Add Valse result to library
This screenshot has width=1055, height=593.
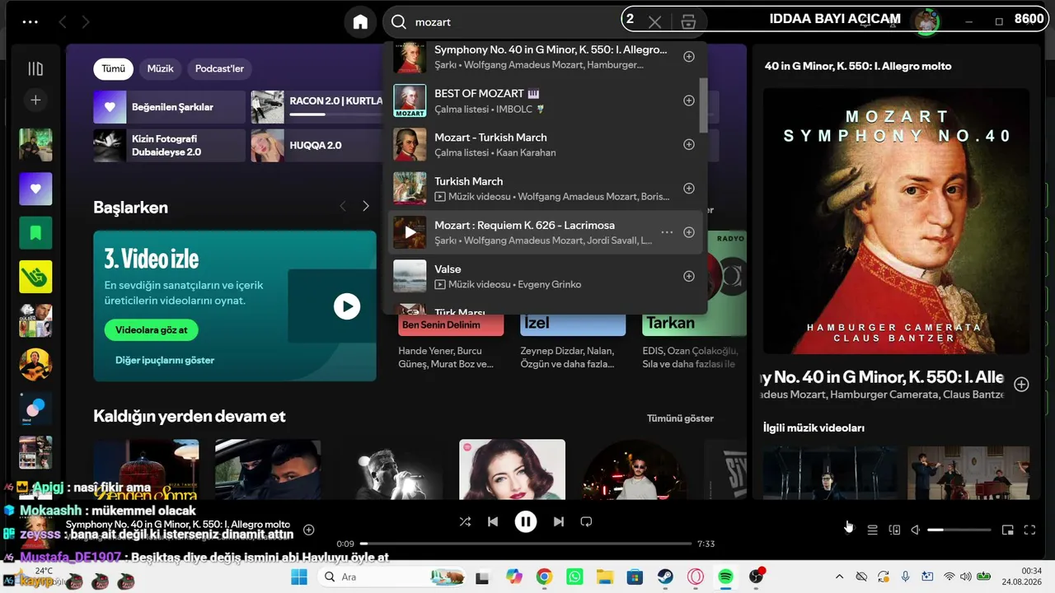pyautogui.click(x=689, y=276)
